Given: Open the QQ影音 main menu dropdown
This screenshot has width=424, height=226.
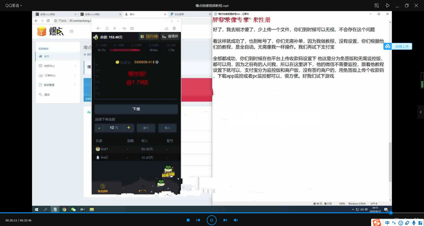Looking at the screenshot, I should click(x=14, y=6).
